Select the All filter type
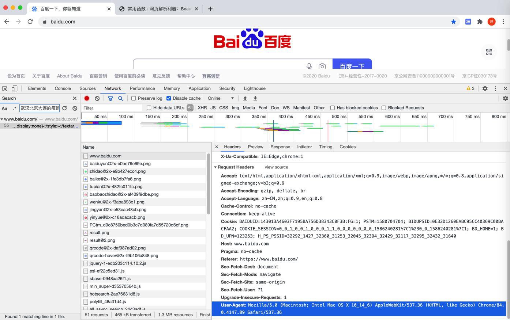The image size is (510, 320). (x=190, y=108)
